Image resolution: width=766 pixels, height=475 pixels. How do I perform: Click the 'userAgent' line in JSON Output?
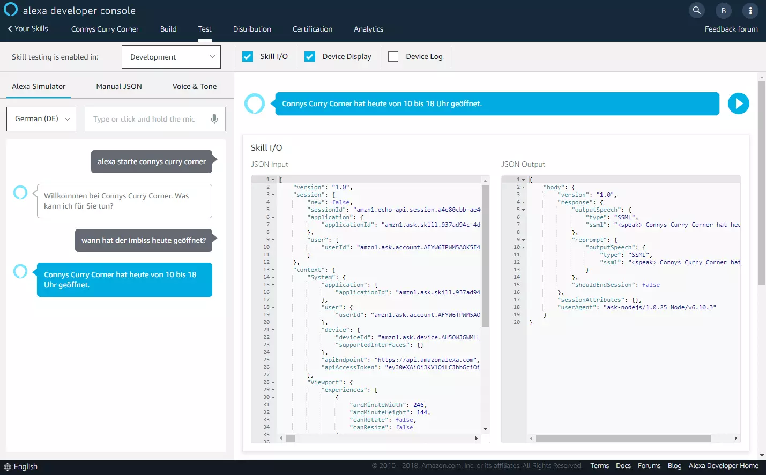[637, 308]
